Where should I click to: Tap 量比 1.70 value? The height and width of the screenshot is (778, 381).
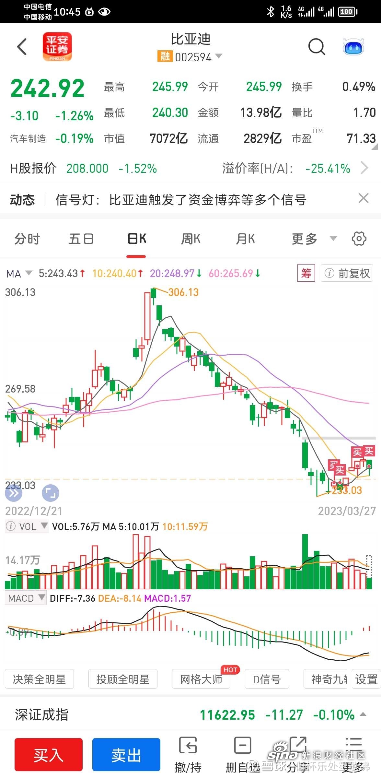coord(364,113)
